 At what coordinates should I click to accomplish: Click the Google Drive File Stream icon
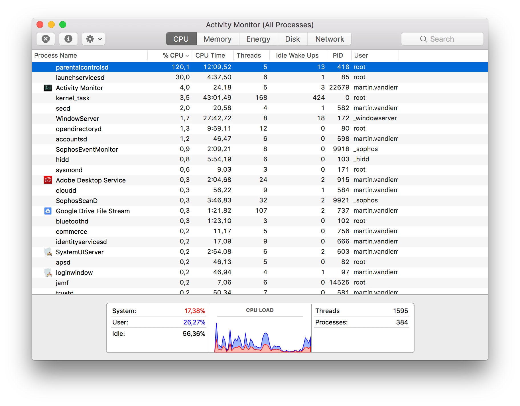pyautogui.click(x=48, y=211)
